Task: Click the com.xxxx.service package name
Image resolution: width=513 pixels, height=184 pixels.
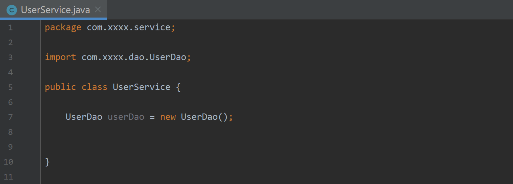Action: (x=128, y=27)
